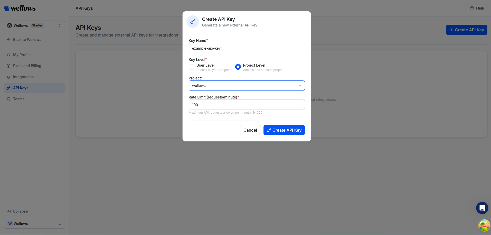Expand the bottom Wellows account selector
Screen dimensions: 491x235
pyautogui.click(x=34, y=223)
